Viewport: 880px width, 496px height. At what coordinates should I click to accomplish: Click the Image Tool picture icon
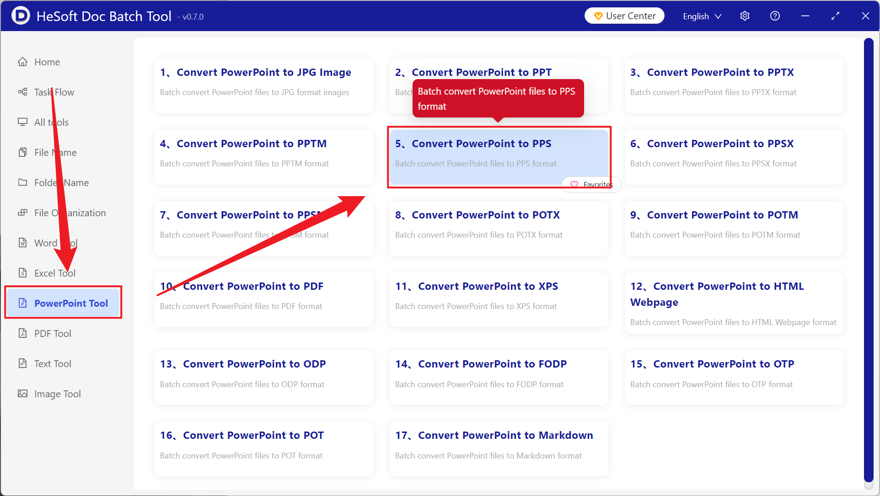point(22,394)
